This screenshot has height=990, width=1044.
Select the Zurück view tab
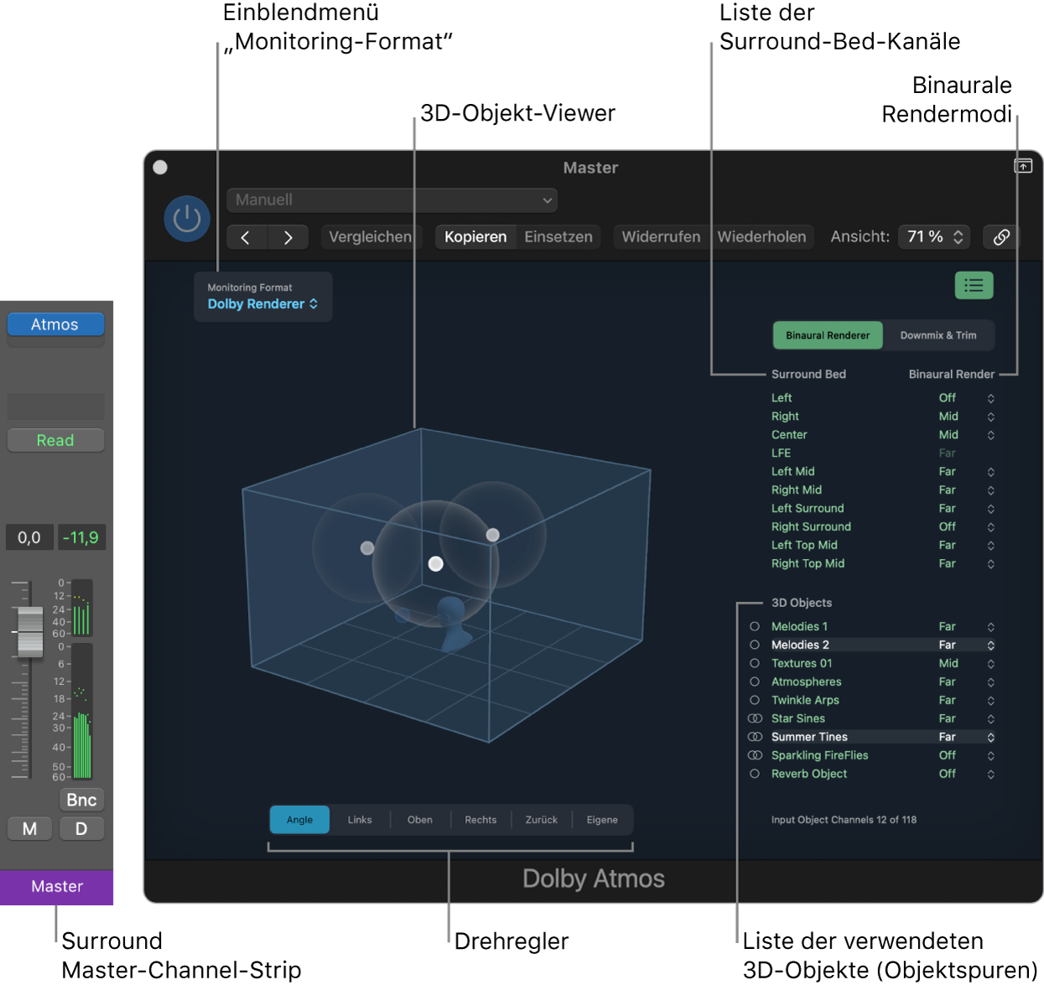coord(542,820)
